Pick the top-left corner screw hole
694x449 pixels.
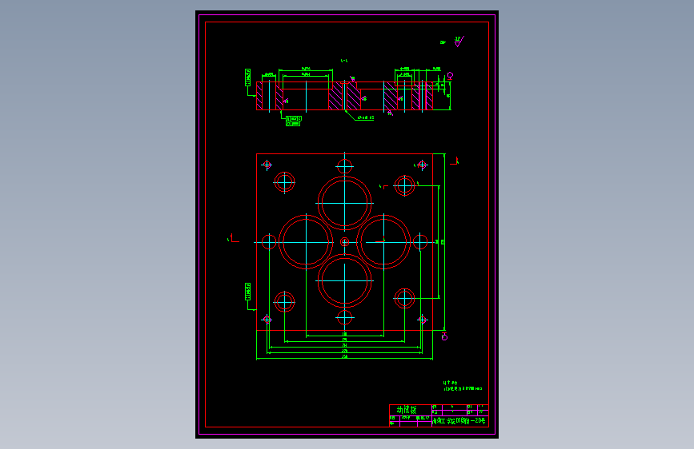[x=267, y=165]
